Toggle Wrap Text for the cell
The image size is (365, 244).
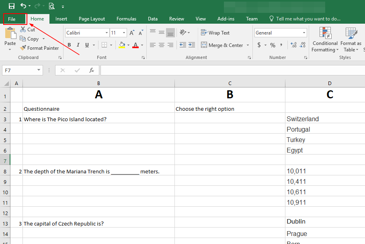[215, 33]
